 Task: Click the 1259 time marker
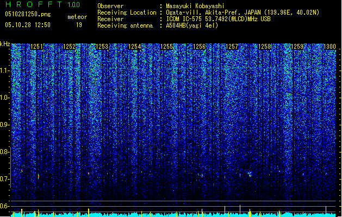tap(297, 47)
